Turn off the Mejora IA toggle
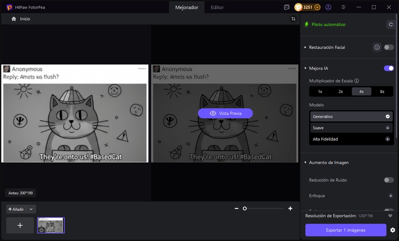The image size is (399, 241). 389,68
